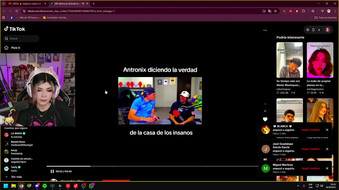Follow back Miguel Martinez
The image size is (339, 190).
tap(310, 168)
